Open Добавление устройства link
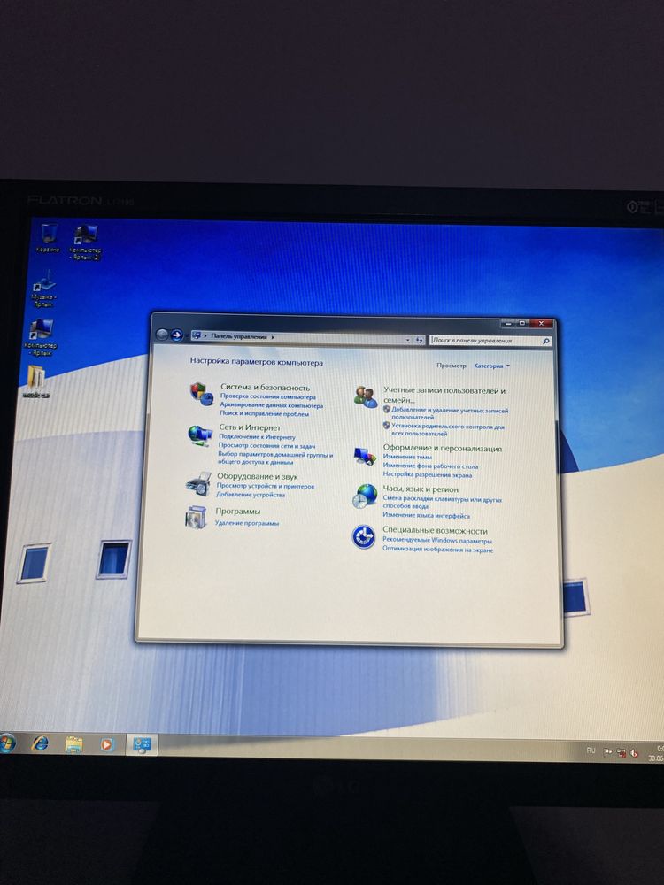The image size is (664, 885). point(251,495)
